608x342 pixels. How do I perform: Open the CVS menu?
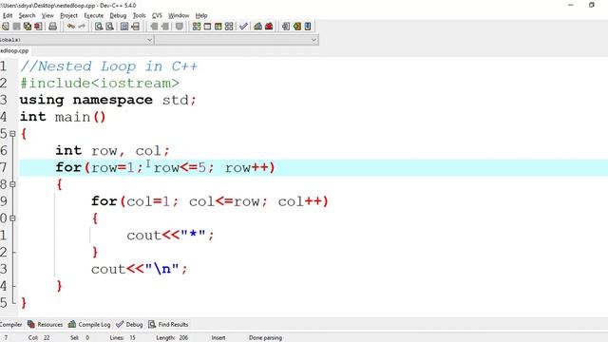157,15
